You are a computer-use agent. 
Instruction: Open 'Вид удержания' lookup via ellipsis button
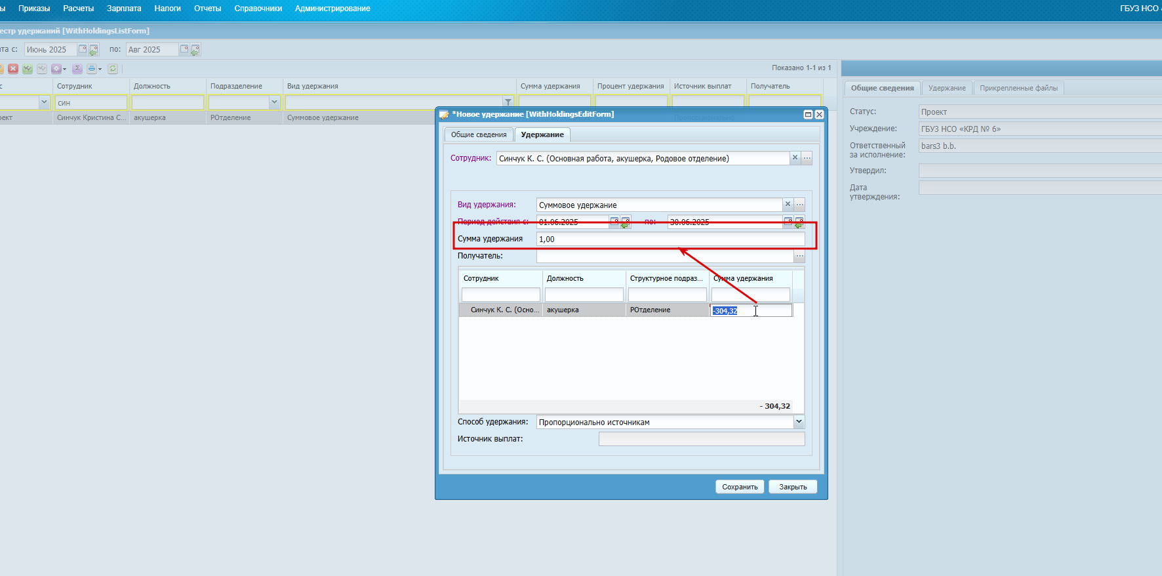[799, 205]
